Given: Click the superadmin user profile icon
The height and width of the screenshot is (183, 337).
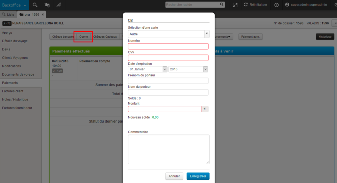Looking at the screenshot, I should [287, 5].
